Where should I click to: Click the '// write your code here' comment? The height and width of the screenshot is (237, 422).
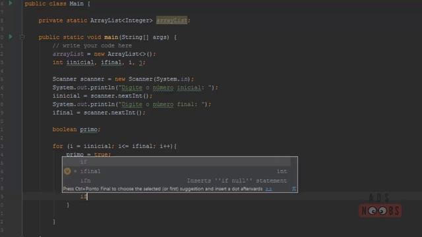point(92,45)
